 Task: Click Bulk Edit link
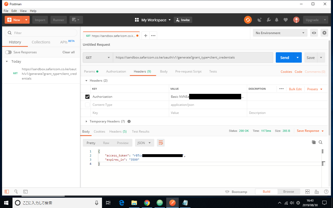pyautogui.click(x=295, y=89)
